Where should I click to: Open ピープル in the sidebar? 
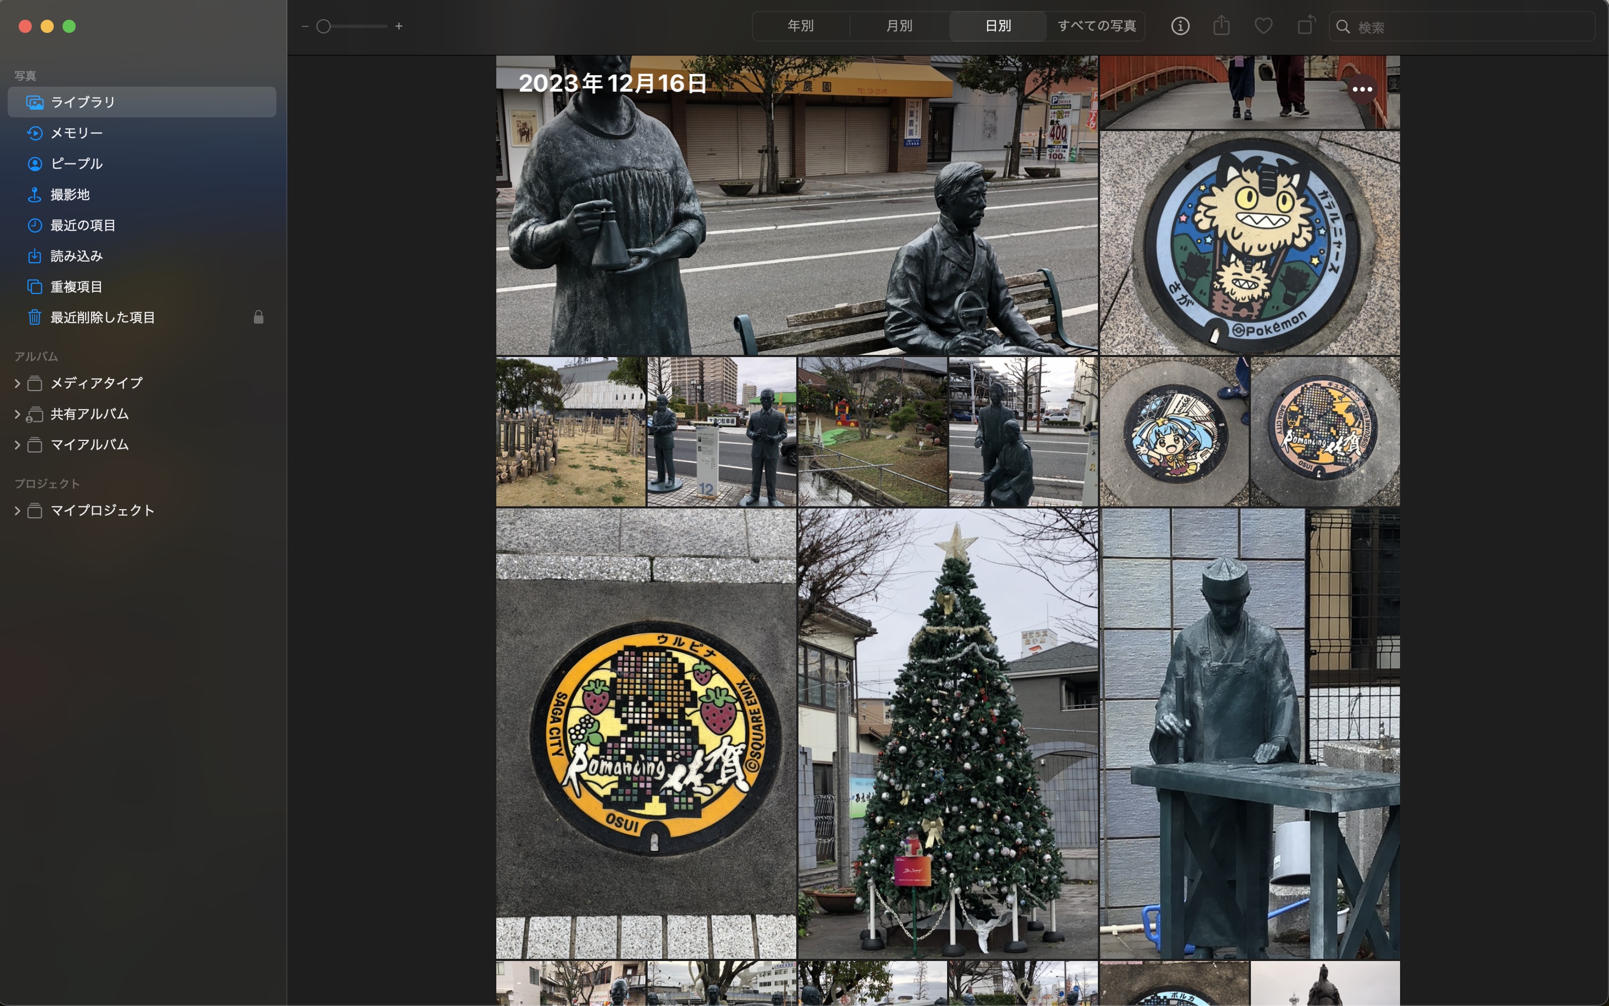(76, 163)
